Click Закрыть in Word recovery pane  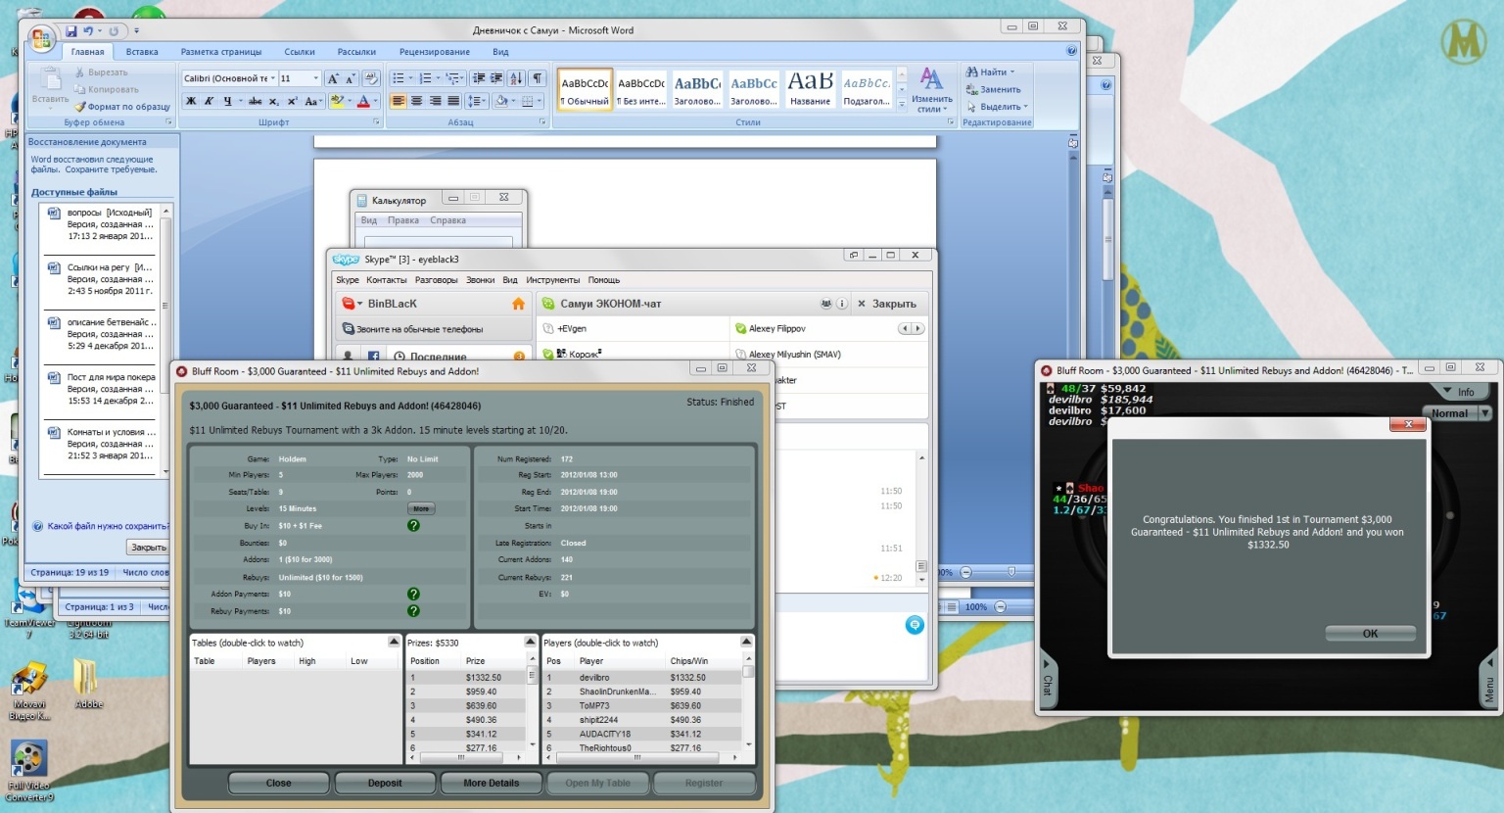point(149,548)
